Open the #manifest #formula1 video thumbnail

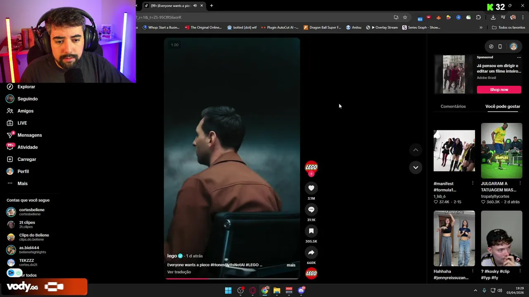pyautogui.click(x=454, y=151)
